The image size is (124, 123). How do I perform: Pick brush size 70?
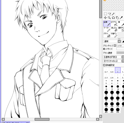112,99
